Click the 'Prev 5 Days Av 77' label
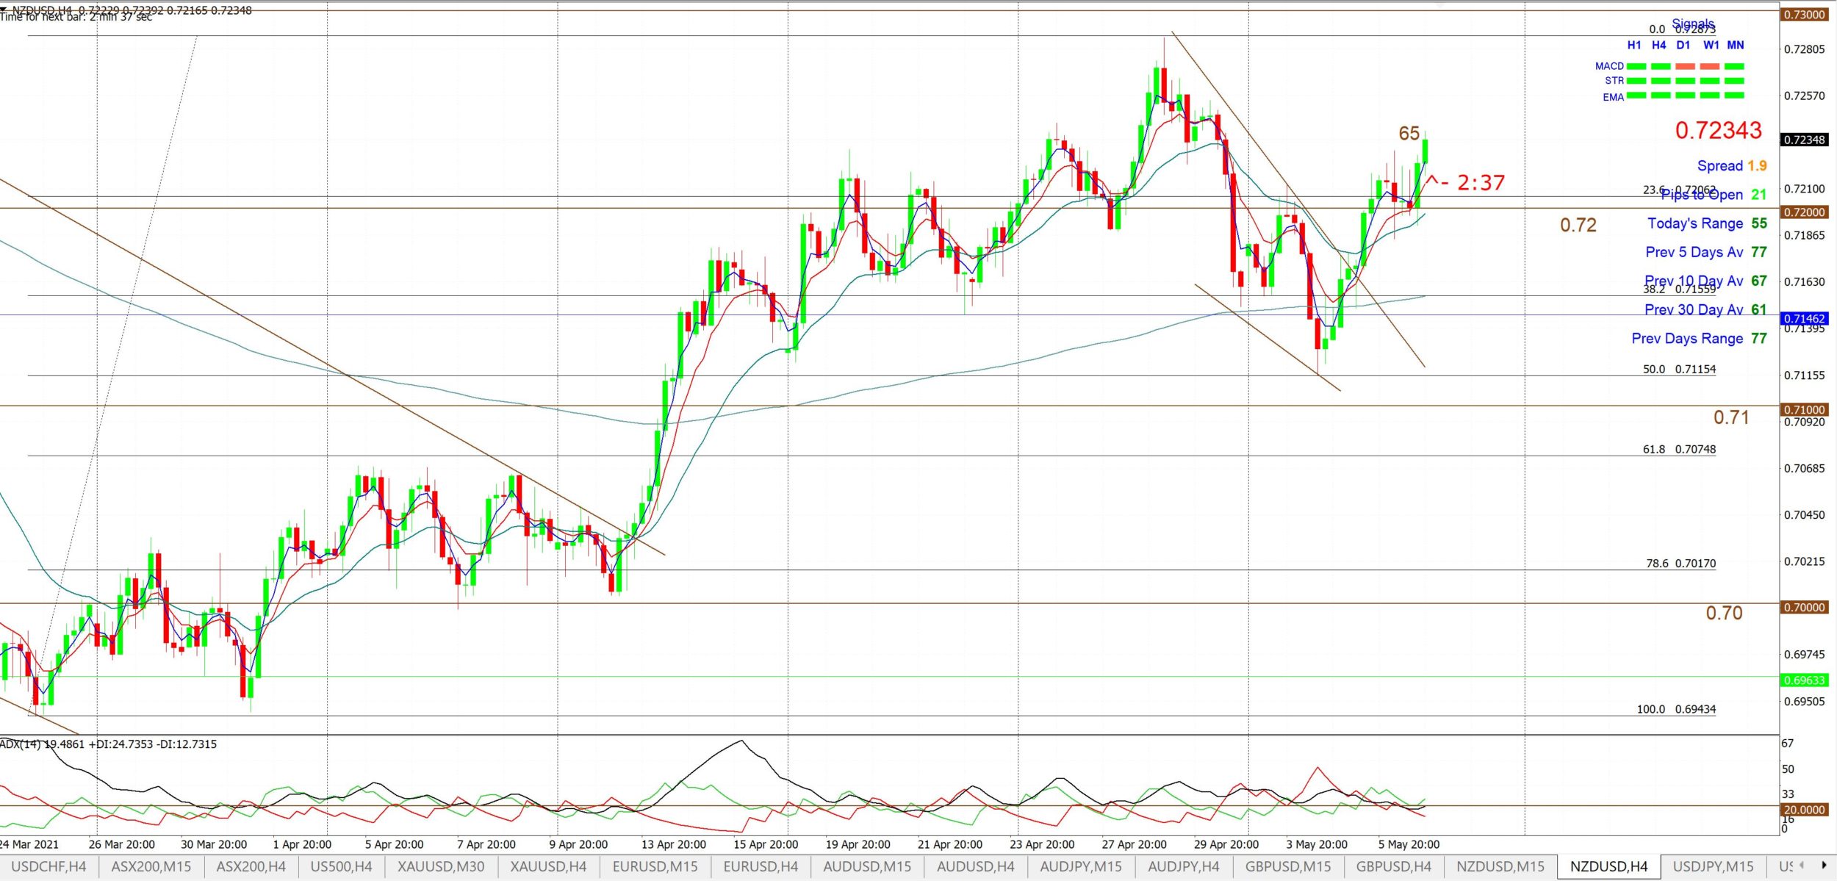The image size is (1837, 881). [1706, 252]
